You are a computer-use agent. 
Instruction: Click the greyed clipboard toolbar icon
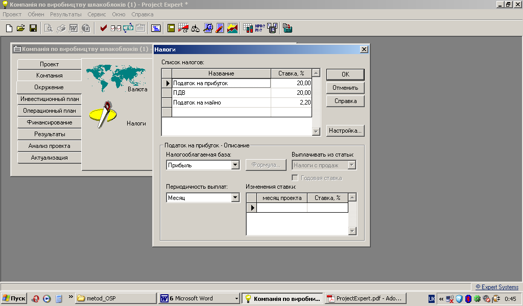[x=140, y=28]
